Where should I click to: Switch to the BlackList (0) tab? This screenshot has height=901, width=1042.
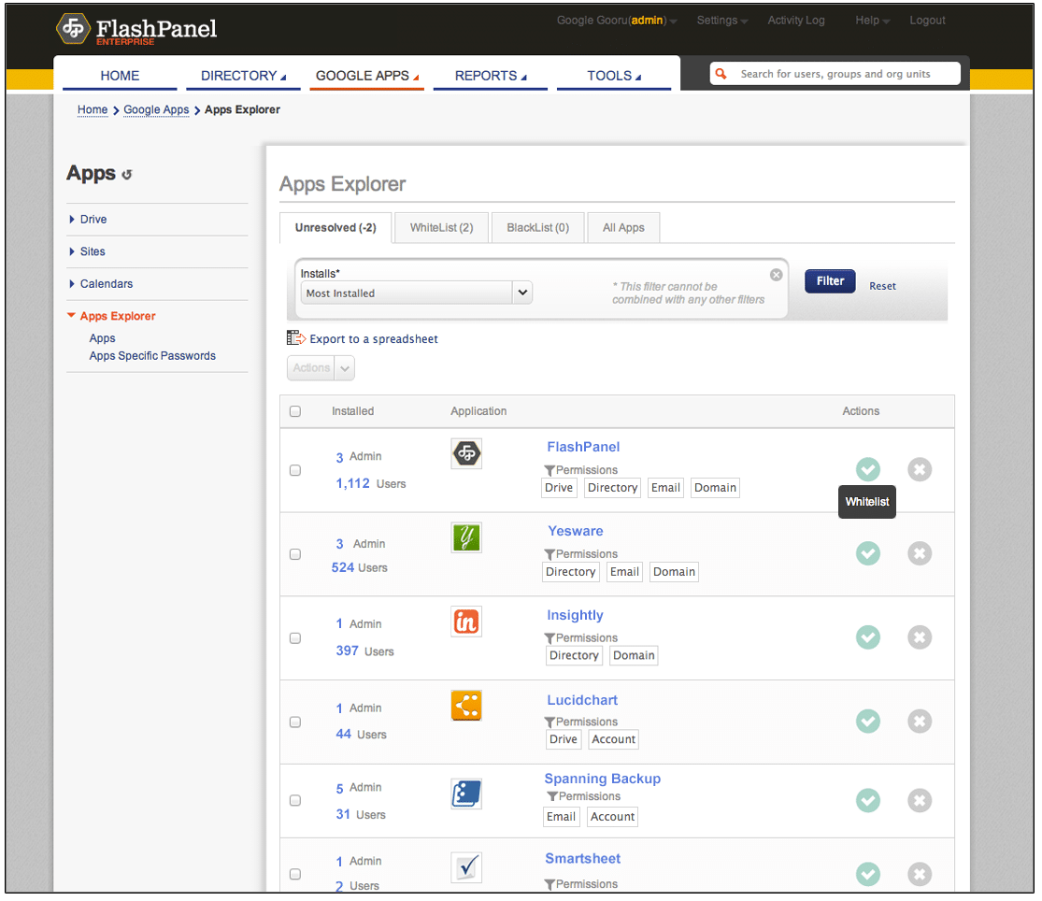(537, 228)
